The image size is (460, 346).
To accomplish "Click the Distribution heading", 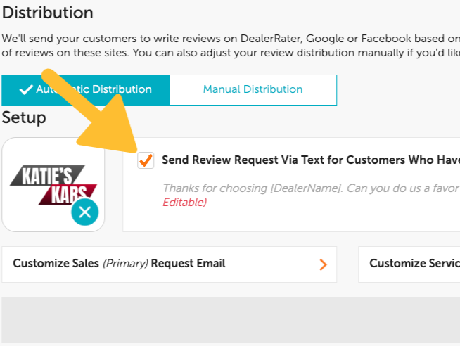I will (48, 13).
